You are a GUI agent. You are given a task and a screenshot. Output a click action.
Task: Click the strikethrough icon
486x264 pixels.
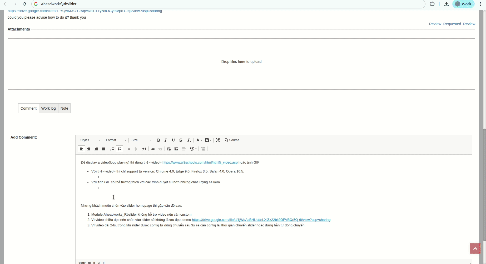[181, 140]
